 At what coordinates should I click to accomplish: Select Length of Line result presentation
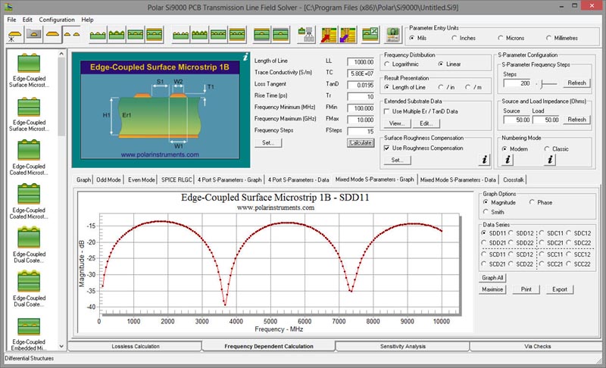[x=405, y=87]
